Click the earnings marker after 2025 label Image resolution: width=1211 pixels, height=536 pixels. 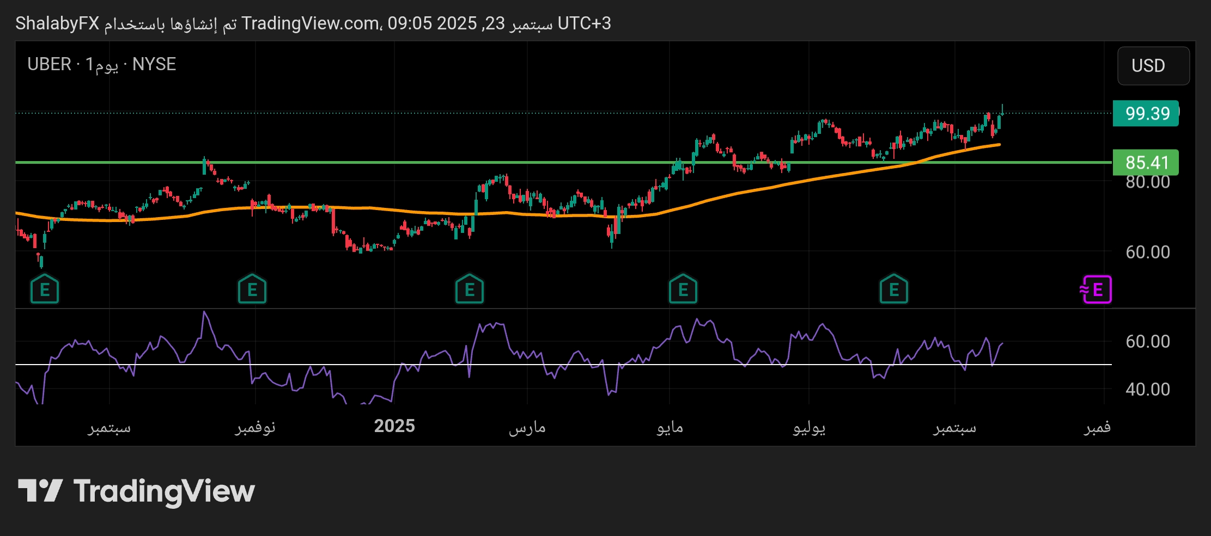(470, 289)
